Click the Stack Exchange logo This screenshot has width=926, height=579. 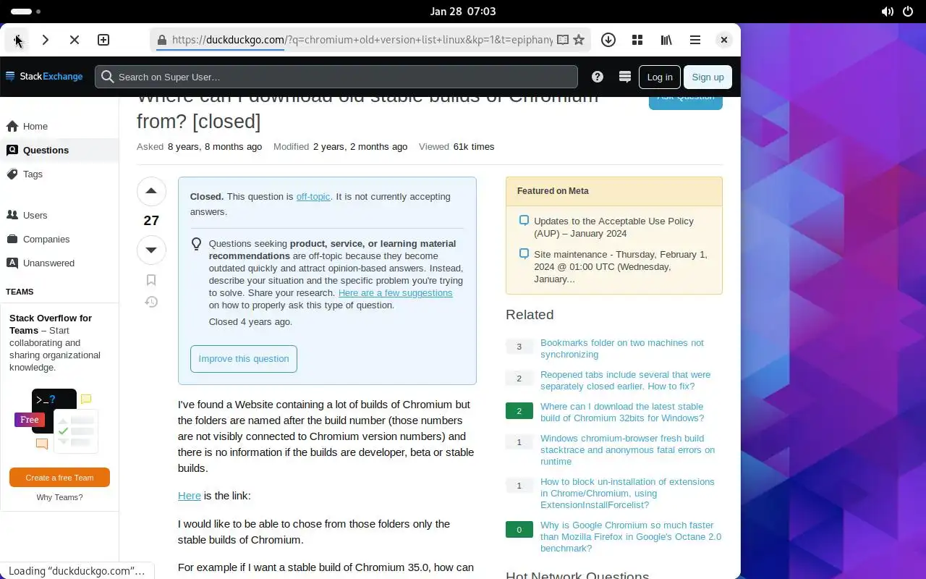44,77
